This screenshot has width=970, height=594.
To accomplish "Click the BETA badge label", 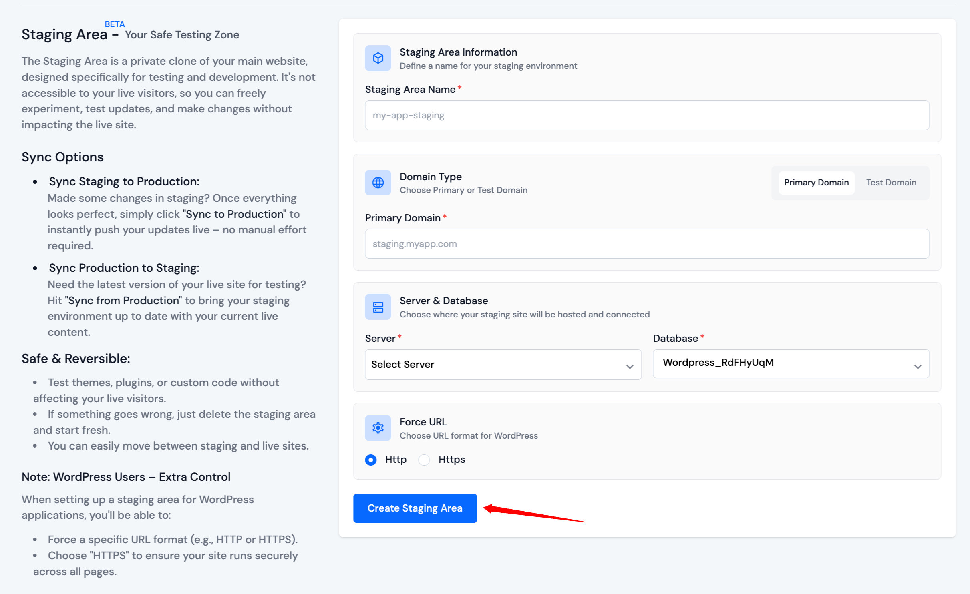I will 115,24.
